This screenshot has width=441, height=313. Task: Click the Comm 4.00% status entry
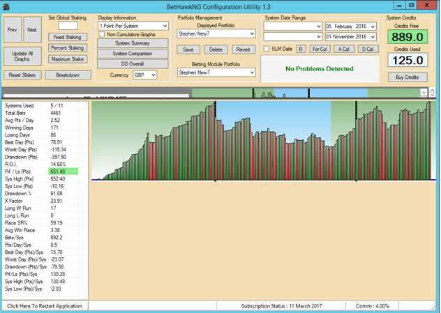(373, 306)
